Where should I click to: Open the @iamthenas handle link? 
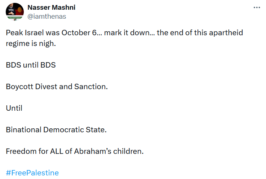(46, 17)
